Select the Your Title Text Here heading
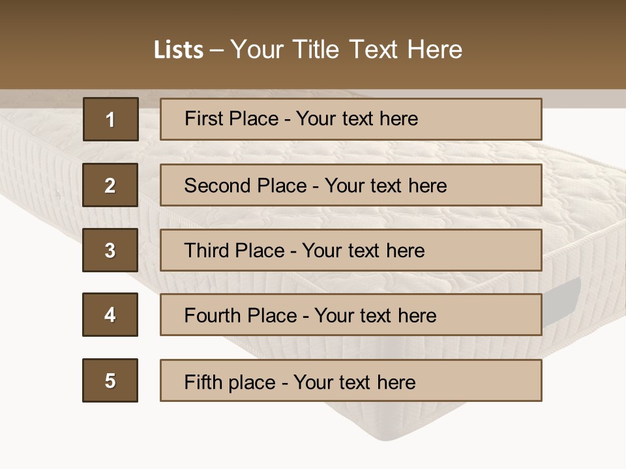Screen dimensions: 626x469 [x=346, y=50]
